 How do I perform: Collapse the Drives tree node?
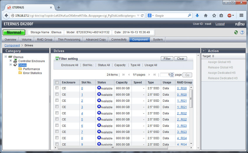click(x=11, y=64)
